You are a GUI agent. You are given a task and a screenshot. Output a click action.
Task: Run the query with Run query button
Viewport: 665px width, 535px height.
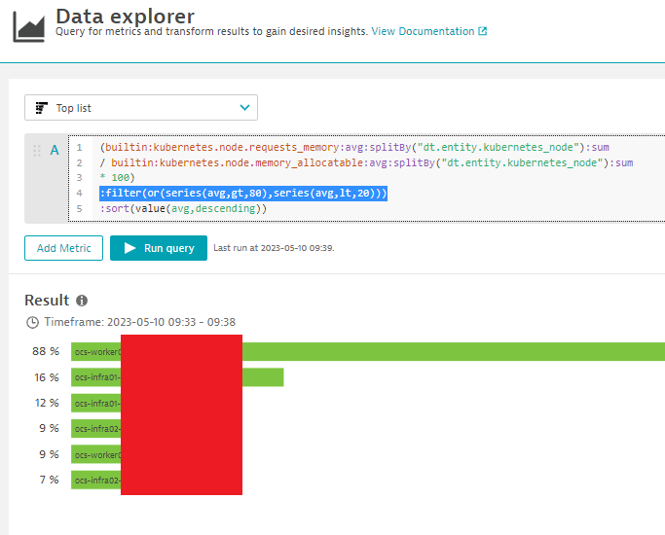(x=159, y=248)
